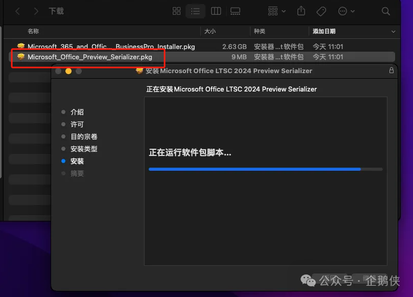This screenshot has width=413, height=297.
Task: Select the 介绍 step in installer sidebar
Action: [77, 112]
